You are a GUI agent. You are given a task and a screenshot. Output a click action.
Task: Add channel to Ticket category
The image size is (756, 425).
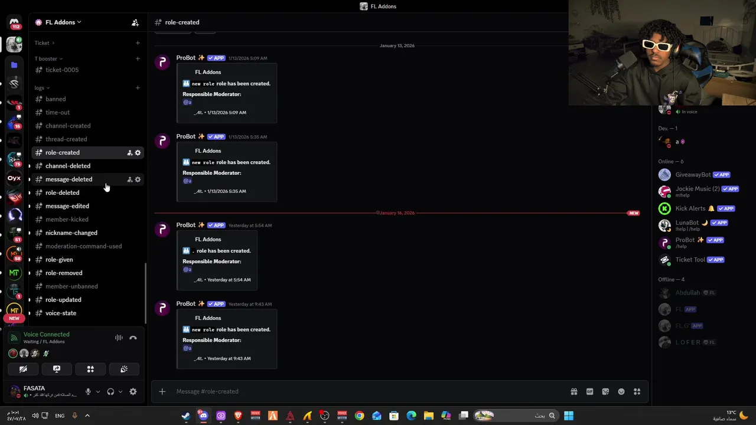click(138, 42)
